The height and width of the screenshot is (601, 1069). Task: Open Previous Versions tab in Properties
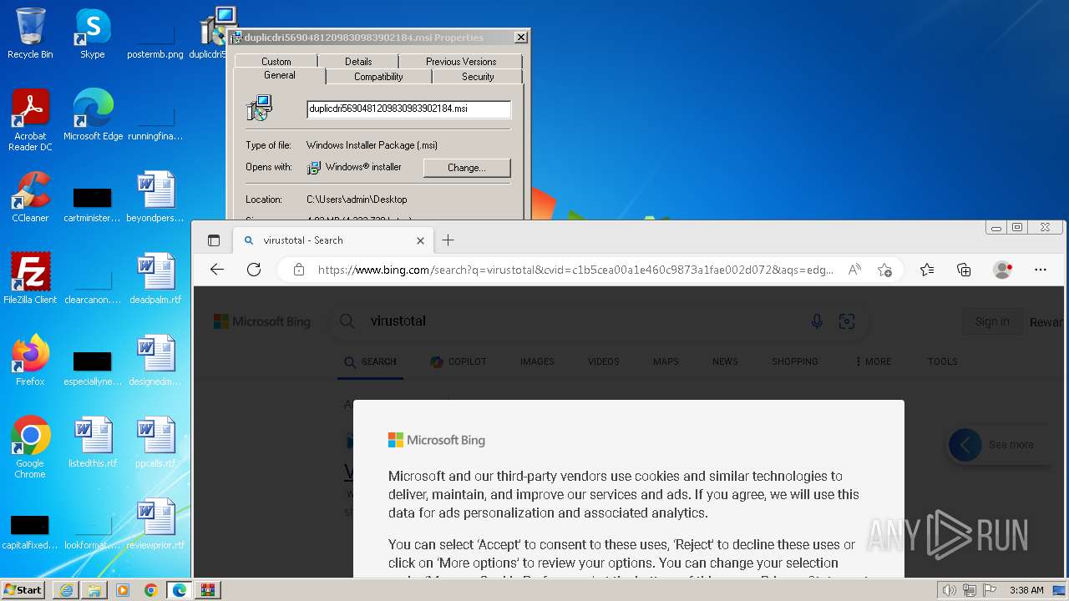tap(461, 61)
